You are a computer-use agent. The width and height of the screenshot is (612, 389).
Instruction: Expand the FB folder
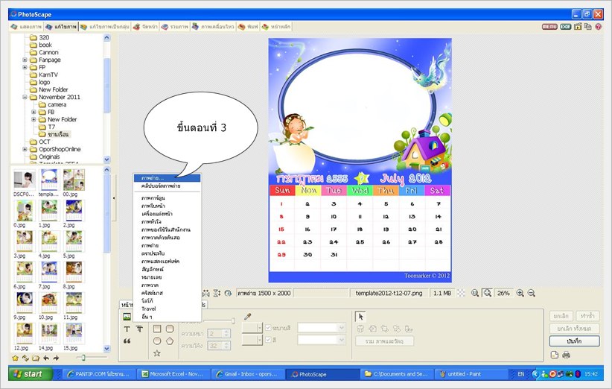34,112
